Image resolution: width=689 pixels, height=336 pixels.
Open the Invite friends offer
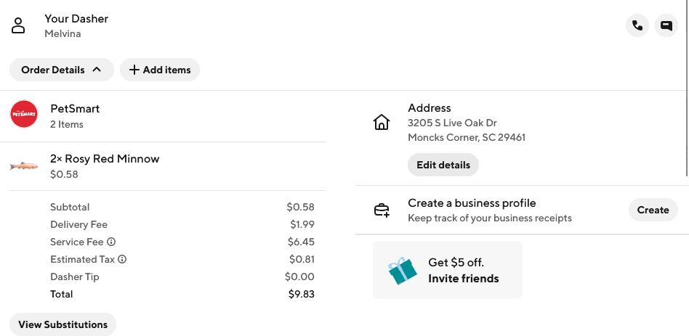pyautogui.click(x=463, y=279)
